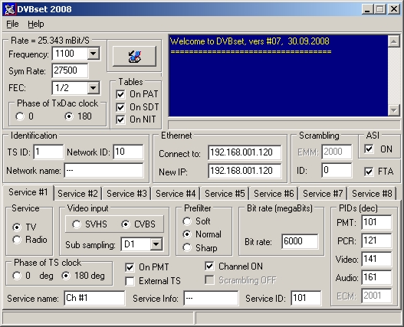Image resolution: width=404 pixels, height=327 pixels.
Task: Click the Frequency value field
Action: (70, 54)
